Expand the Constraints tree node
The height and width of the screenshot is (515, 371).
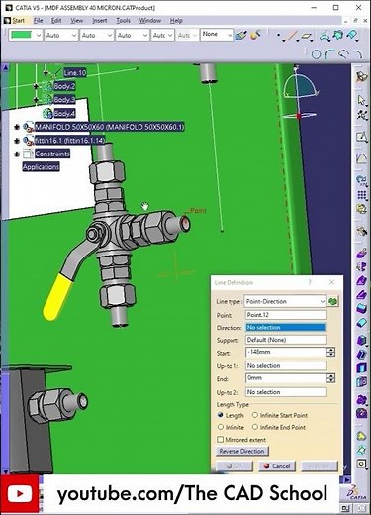pyautogui.click(x=17, y=154)
